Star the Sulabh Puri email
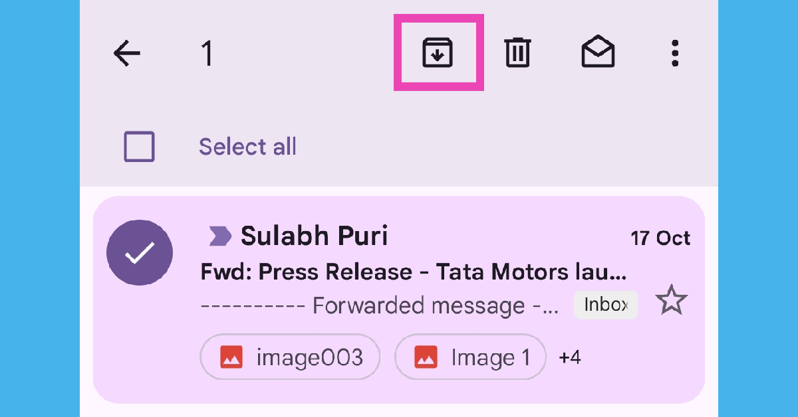This screenshot has height=417, width=798. (672, 302)
